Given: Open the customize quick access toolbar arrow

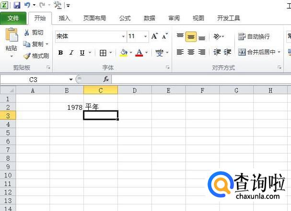Looking at the screenshot, I should (68, 6).
